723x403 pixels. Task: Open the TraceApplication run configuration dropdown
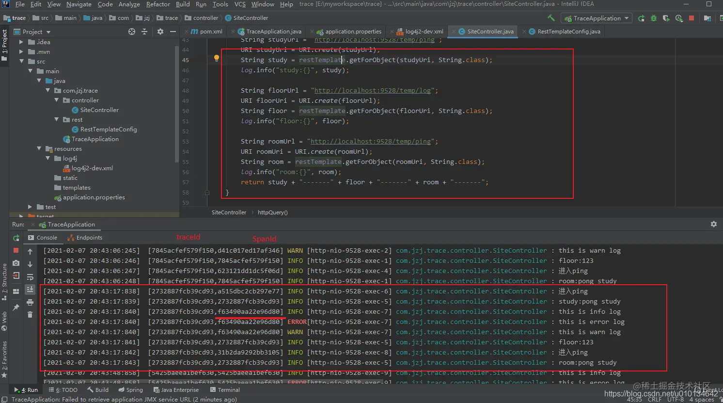pos(596,18)
